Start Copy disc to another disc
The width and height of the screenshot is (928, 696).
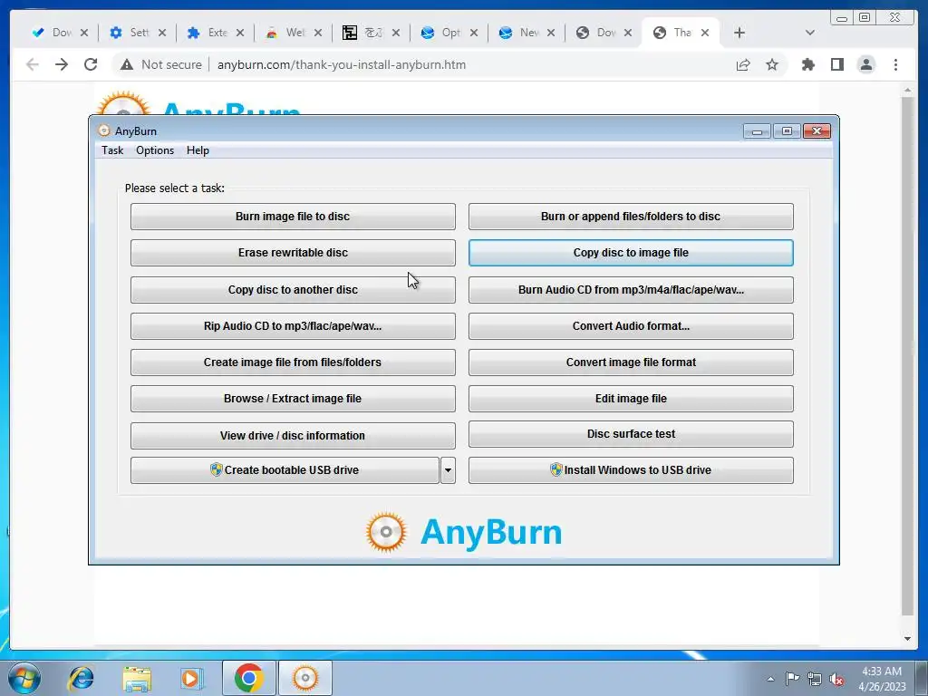point(293,289)
